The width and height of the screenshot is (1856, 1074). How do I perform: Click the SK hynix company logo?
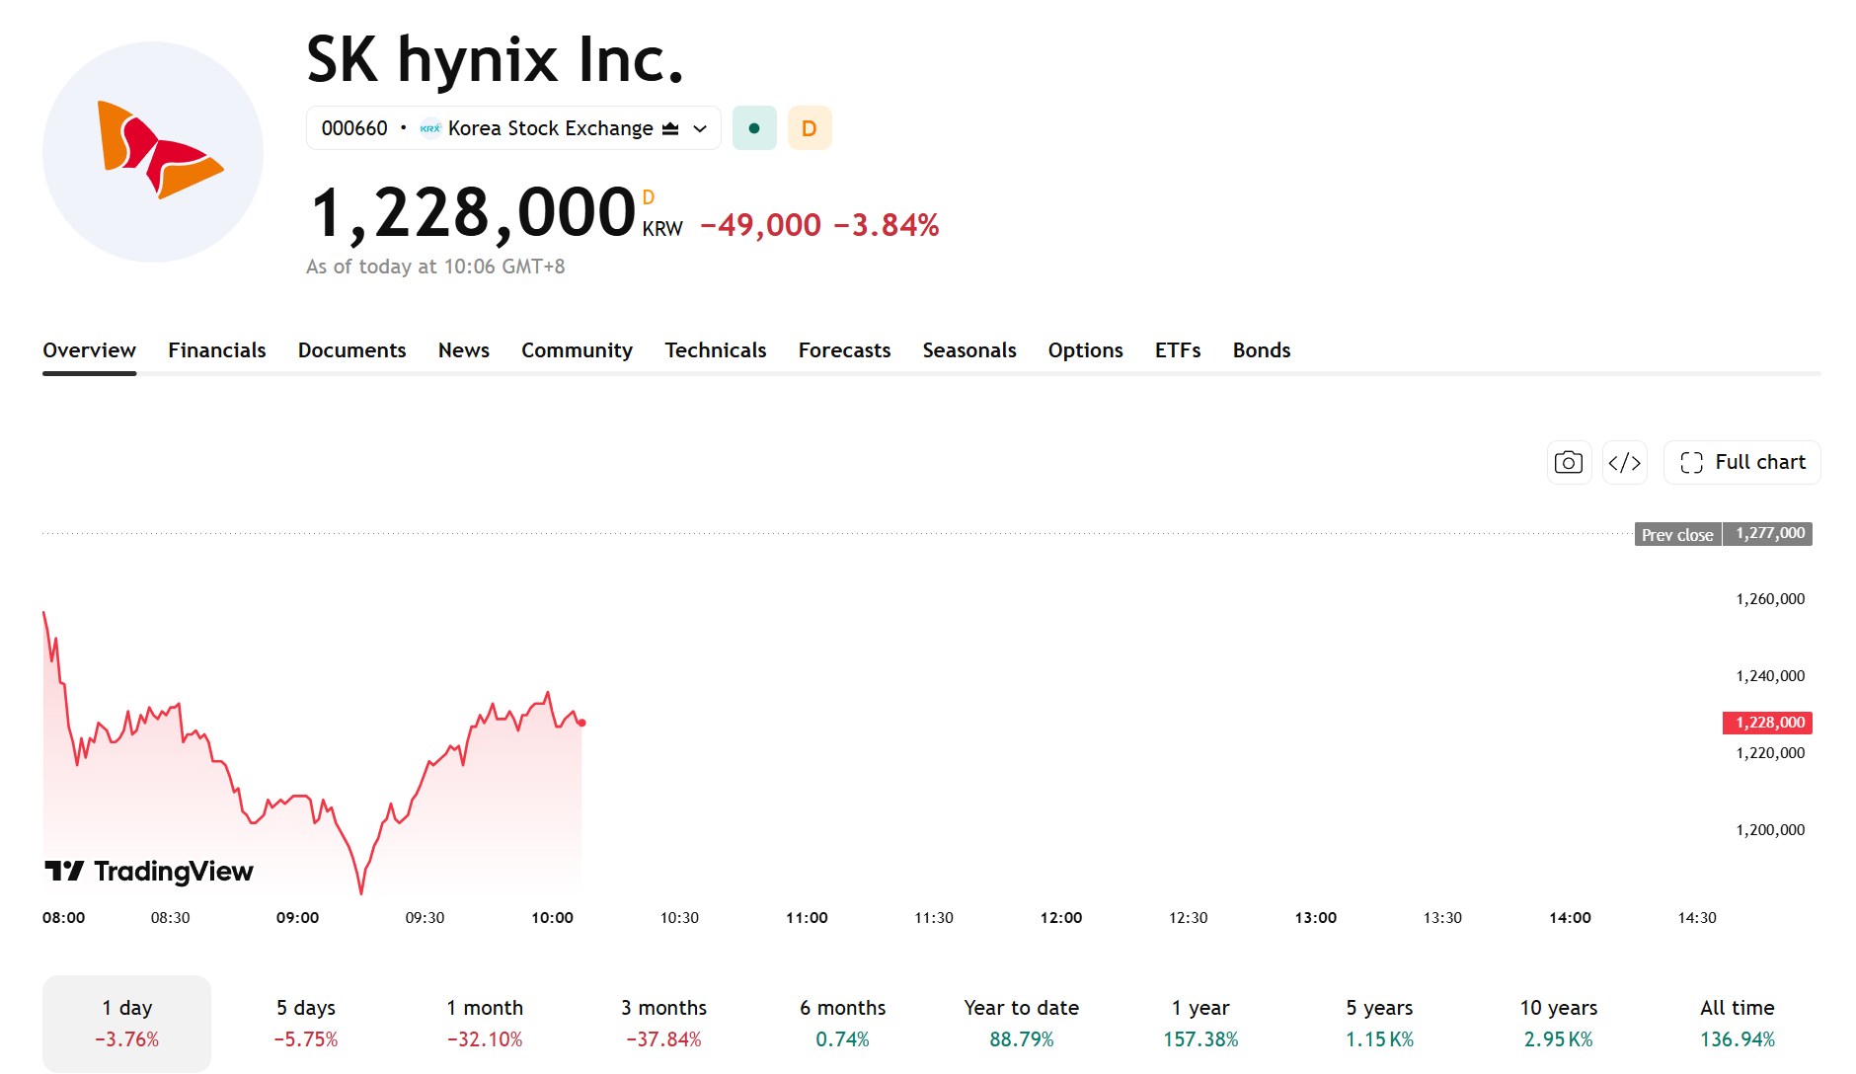[x=153, y=152]
